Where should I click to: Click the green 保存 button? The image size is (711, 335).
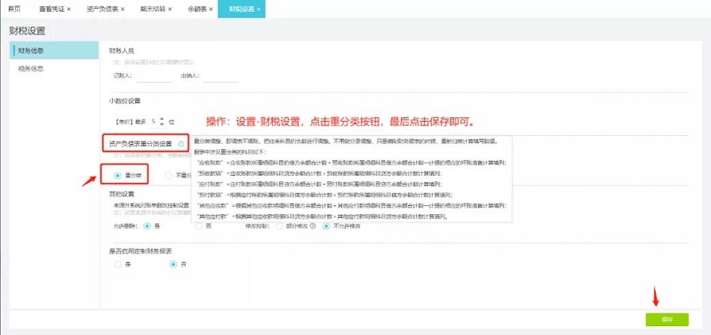click(667, 320)
